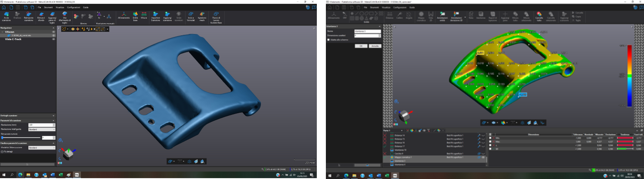Toggle visibility of VXscan node
The height and width of the screenshot is (179, 644).
coord(53,32)
